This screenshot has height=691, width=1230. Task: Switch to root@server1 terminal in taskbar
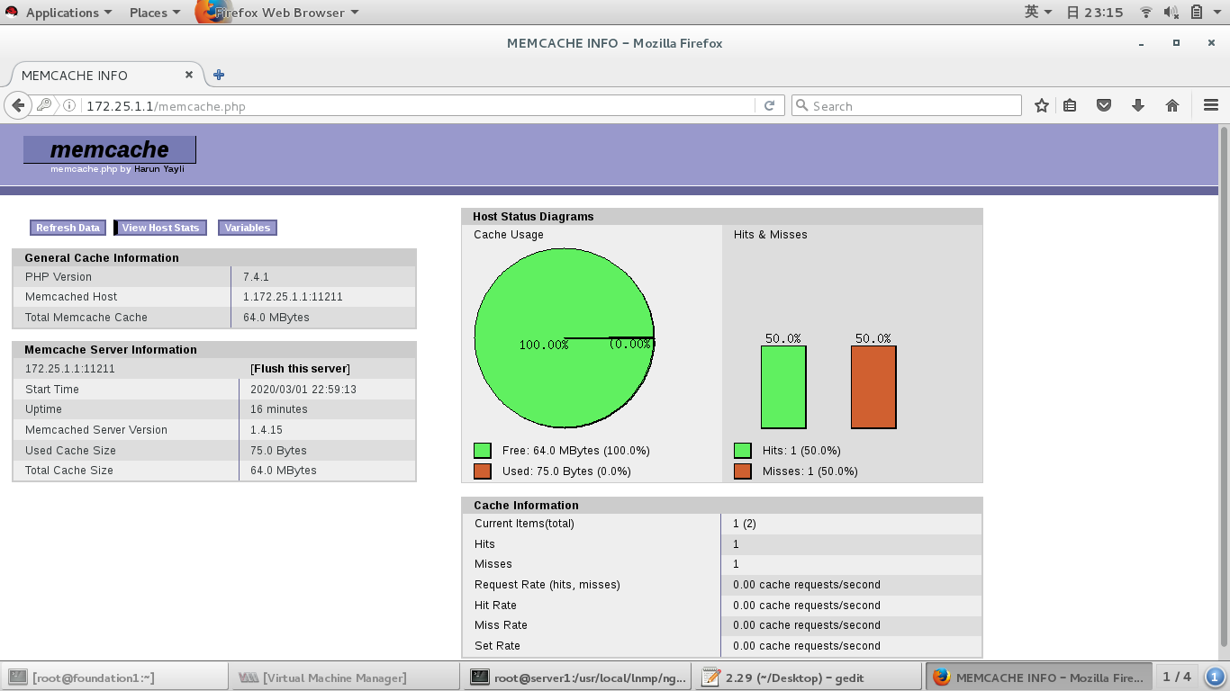(x=576, y=677)
